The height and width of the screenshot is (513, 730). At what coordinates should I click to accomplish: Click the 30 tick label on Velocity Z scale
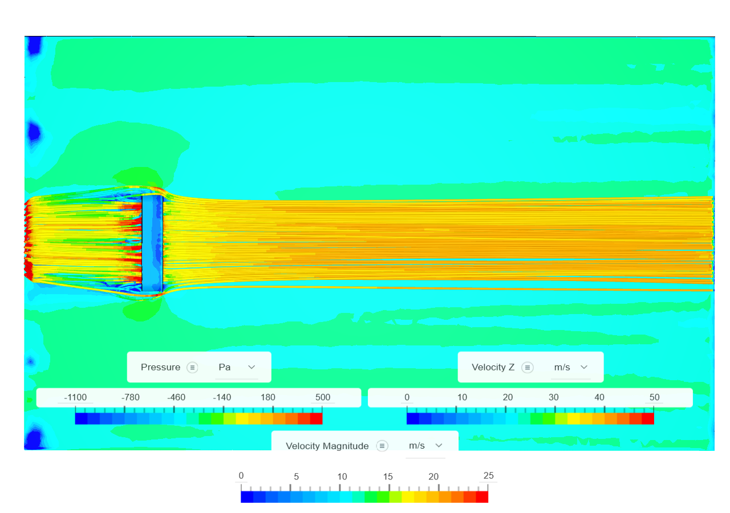pos(554,397)
